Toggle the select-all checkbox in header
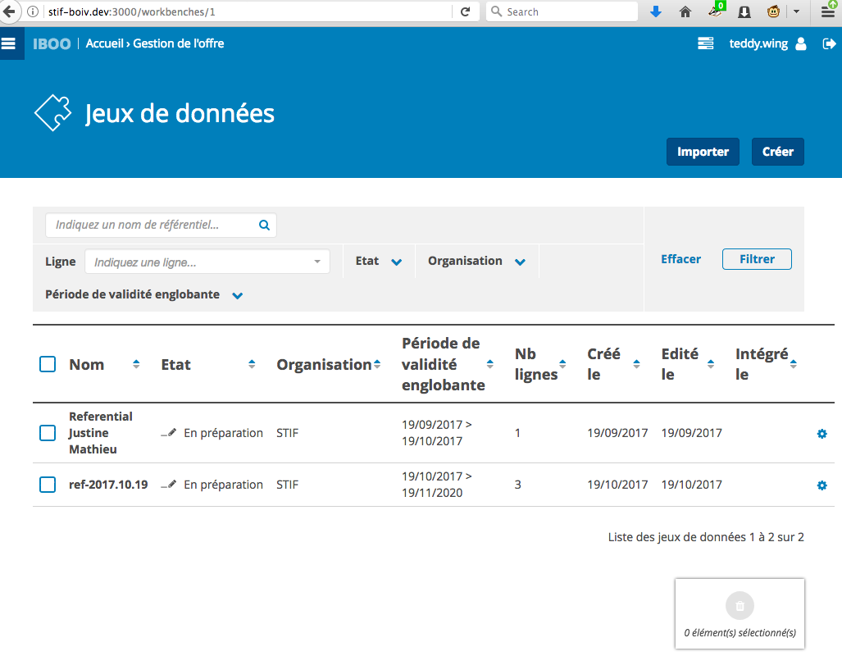 48,364
